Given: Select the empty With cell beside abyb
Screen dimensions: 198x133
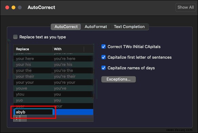Looking at the screenshot, I should 73,112.
